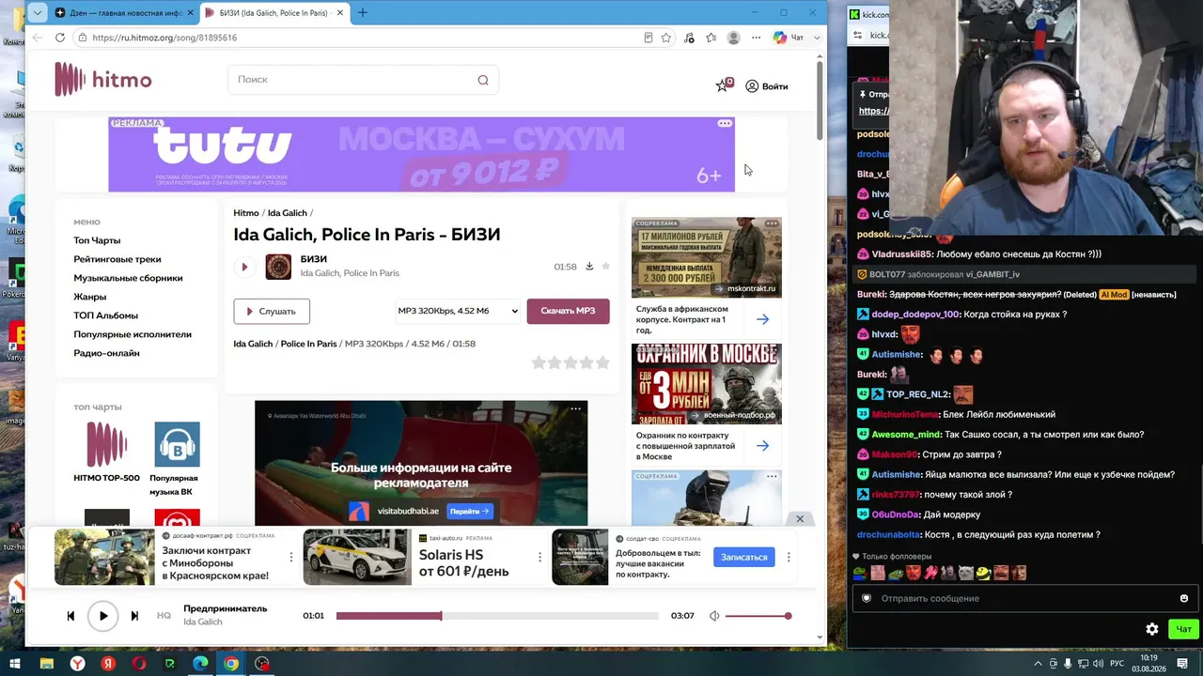Click the green Чат send button
Image resolution: width=1203 pixels, height=676 pixels.
pyautogui.click(x=1183, y=629)
